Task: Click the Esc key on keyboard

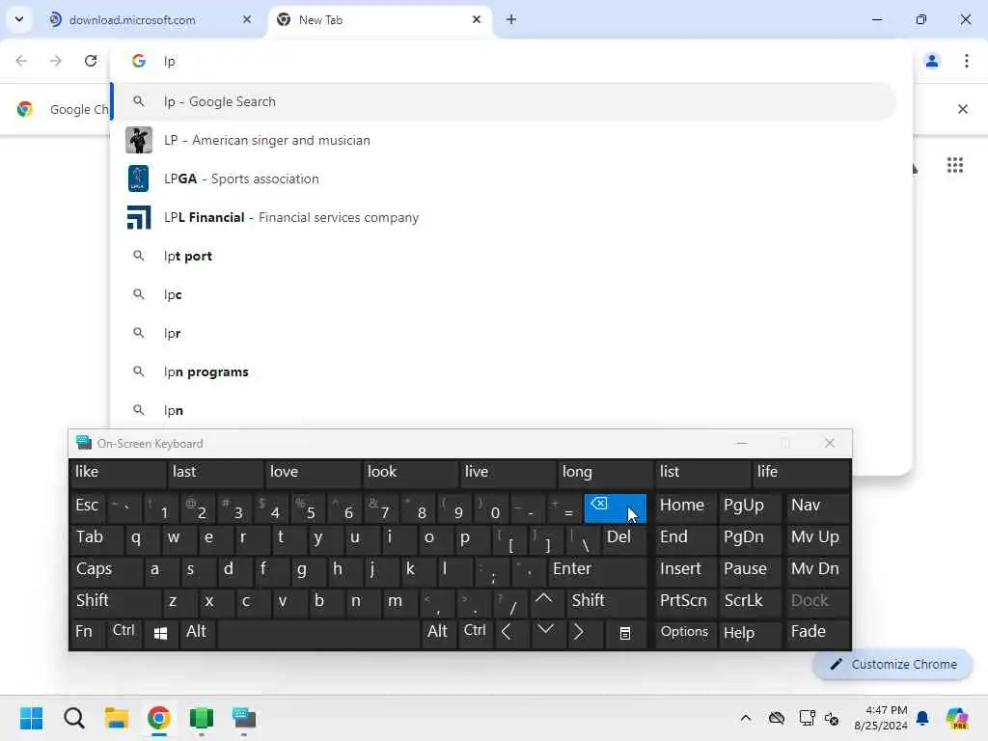Action: [88, 507]
